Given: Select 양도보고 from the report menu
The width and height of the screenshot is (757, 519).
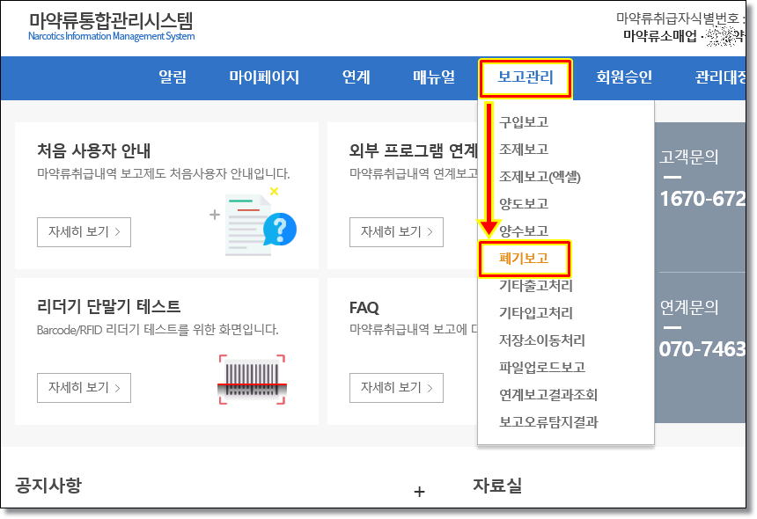Looking at the screenshot, I should click(x=524, y=204).
